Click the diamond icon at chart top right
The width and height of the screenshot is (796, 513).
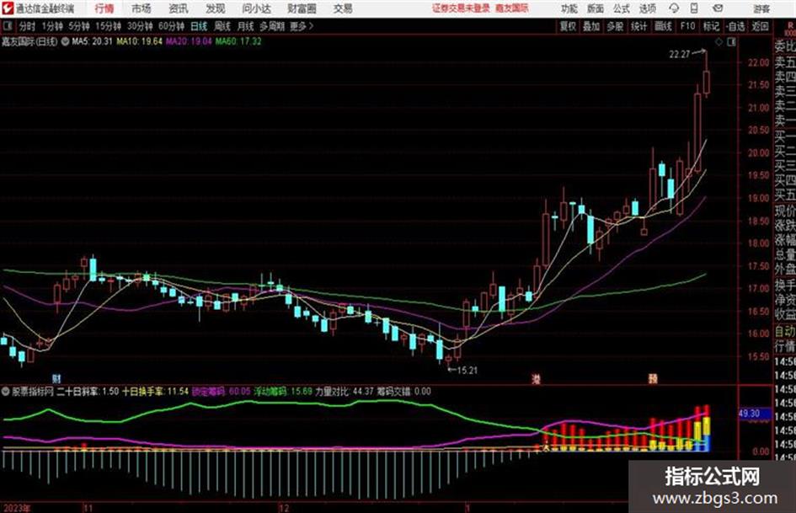coord(719,42)
